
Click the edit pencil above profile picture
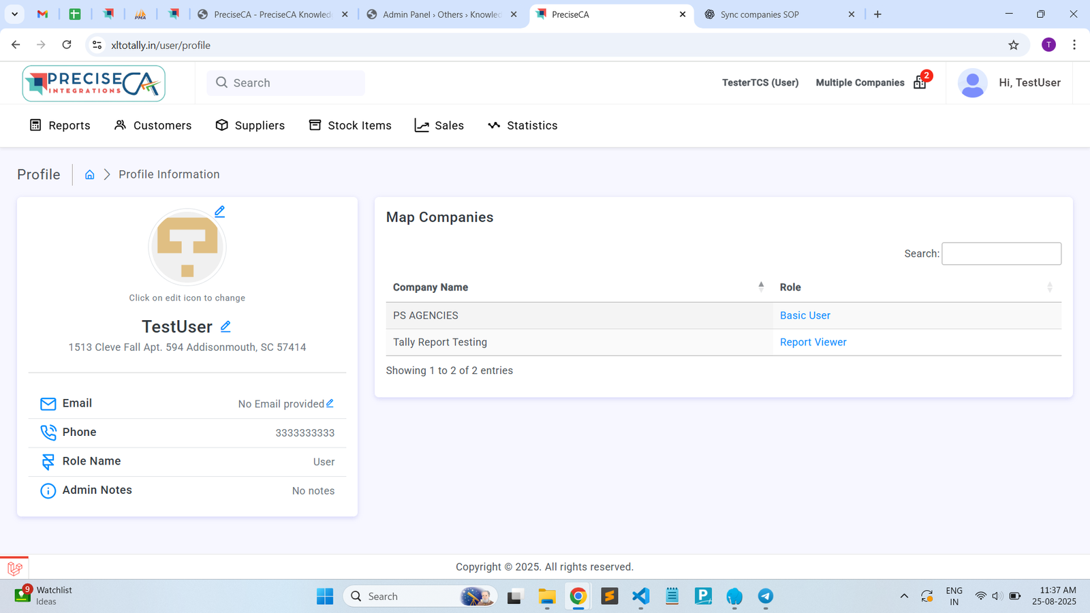[x=219, y=211]
